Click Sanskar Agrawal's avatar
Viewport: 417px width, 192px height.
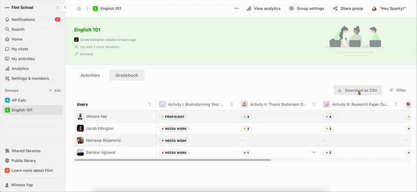80,152
